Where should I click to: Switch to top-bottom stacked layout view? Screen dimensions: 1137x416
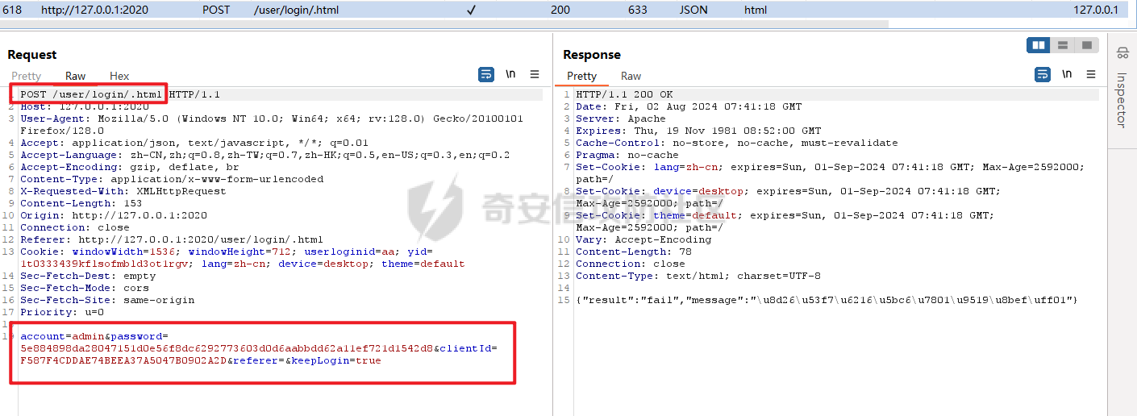click(x=1063, y=45)
